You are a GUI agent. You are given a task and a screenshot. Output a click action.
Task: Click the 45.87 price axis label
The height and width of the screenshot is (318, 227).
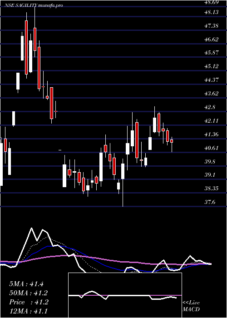(212, 53)
